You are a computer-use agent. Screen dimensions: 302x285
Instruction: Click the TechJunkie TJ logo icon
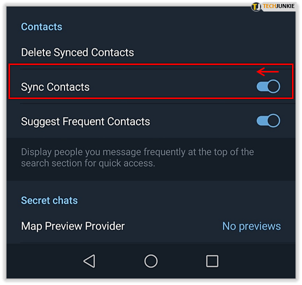click(x=256, y=6)
